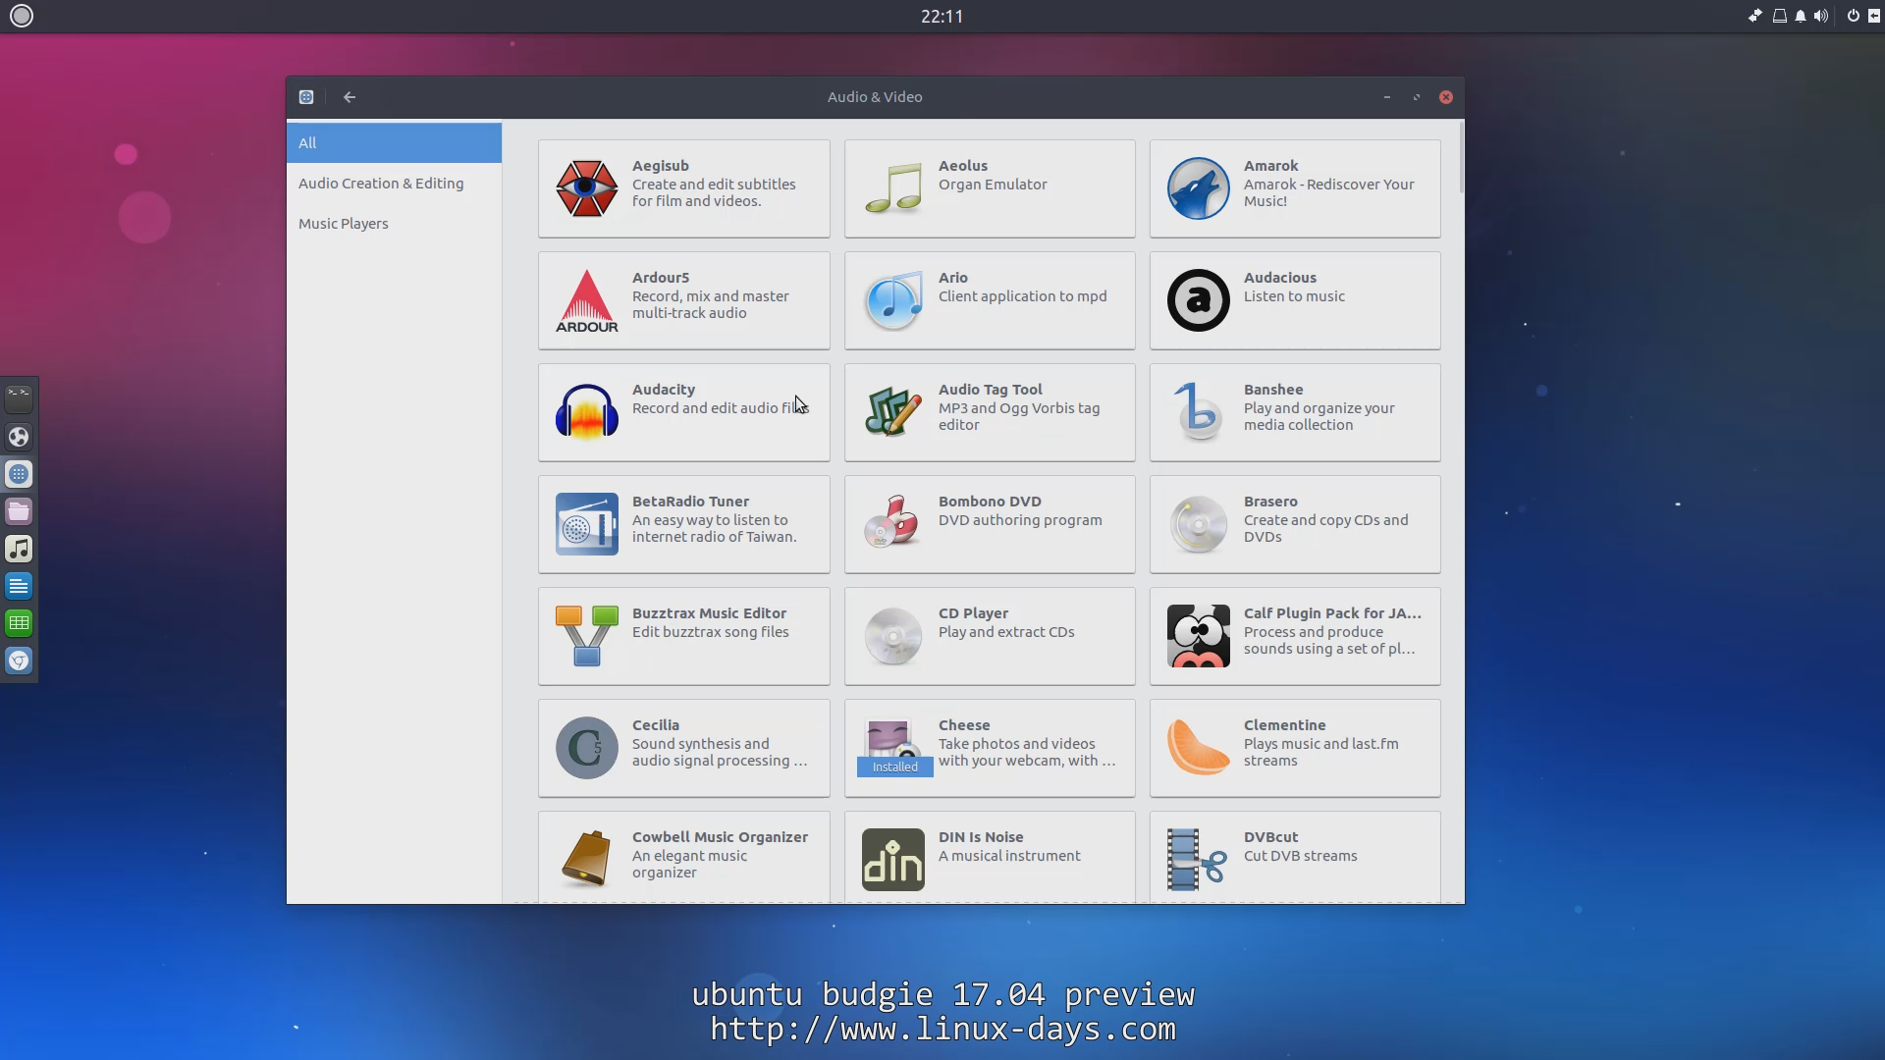Click the volume icon in top panel
1885x1060 pixels.
pyautogui.click(x=1821, y=16)
